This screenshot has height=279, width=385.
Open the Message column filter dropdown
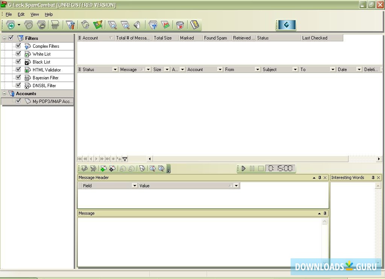(148, 70)
